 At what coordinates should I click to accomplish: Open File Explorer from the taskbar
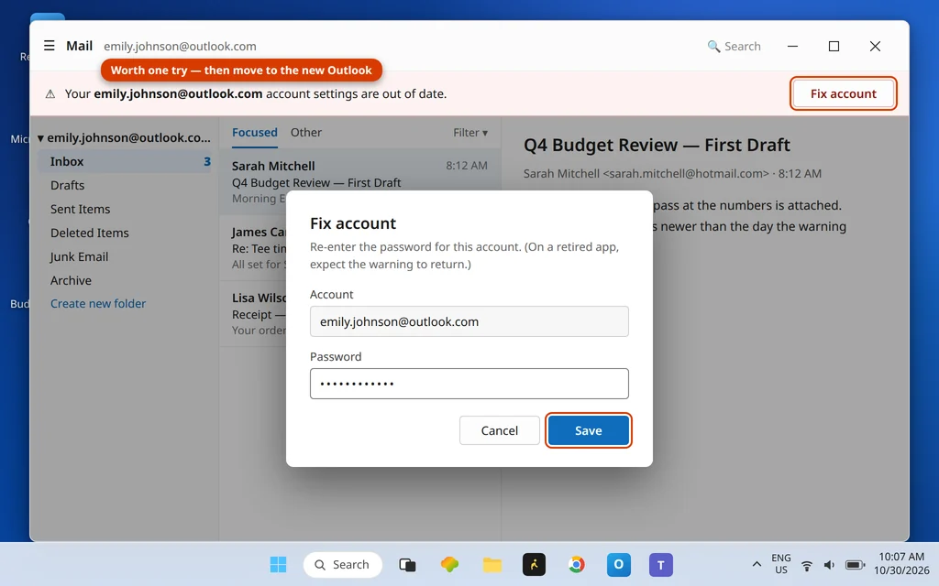[x=492, y=564]
